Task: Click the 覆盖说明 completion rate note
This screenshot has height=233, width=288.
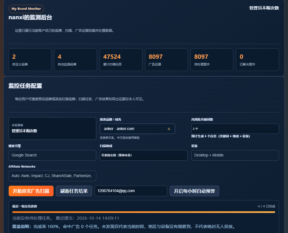Action: [x=124, y=227]
